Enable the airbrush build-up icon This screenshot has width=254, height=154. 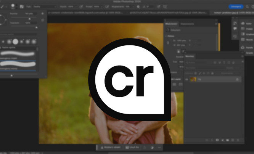point(107,6)
